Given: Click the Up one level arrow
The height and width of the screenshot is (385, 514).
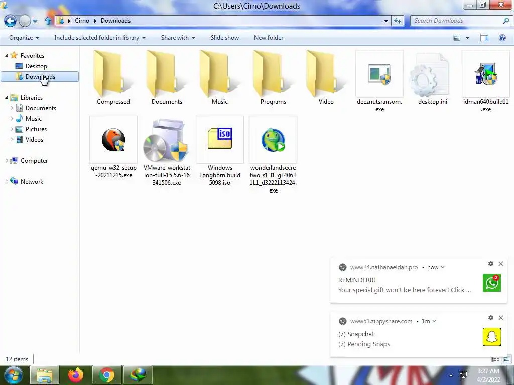Looking at the screenshot, I should pos(48,21).
